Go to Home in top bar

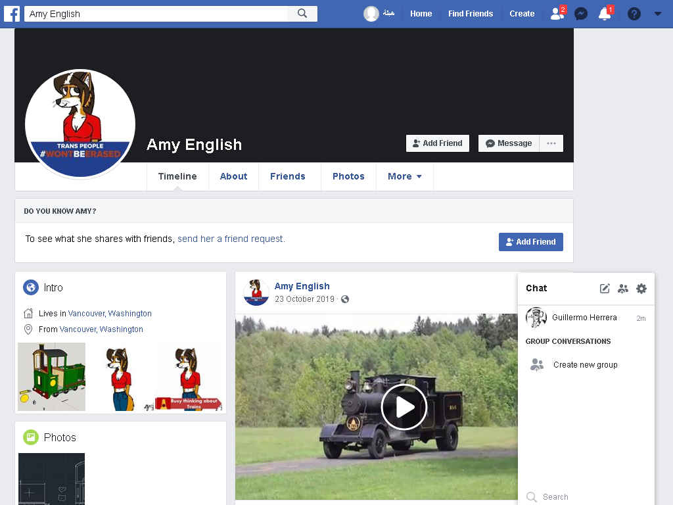421,14
